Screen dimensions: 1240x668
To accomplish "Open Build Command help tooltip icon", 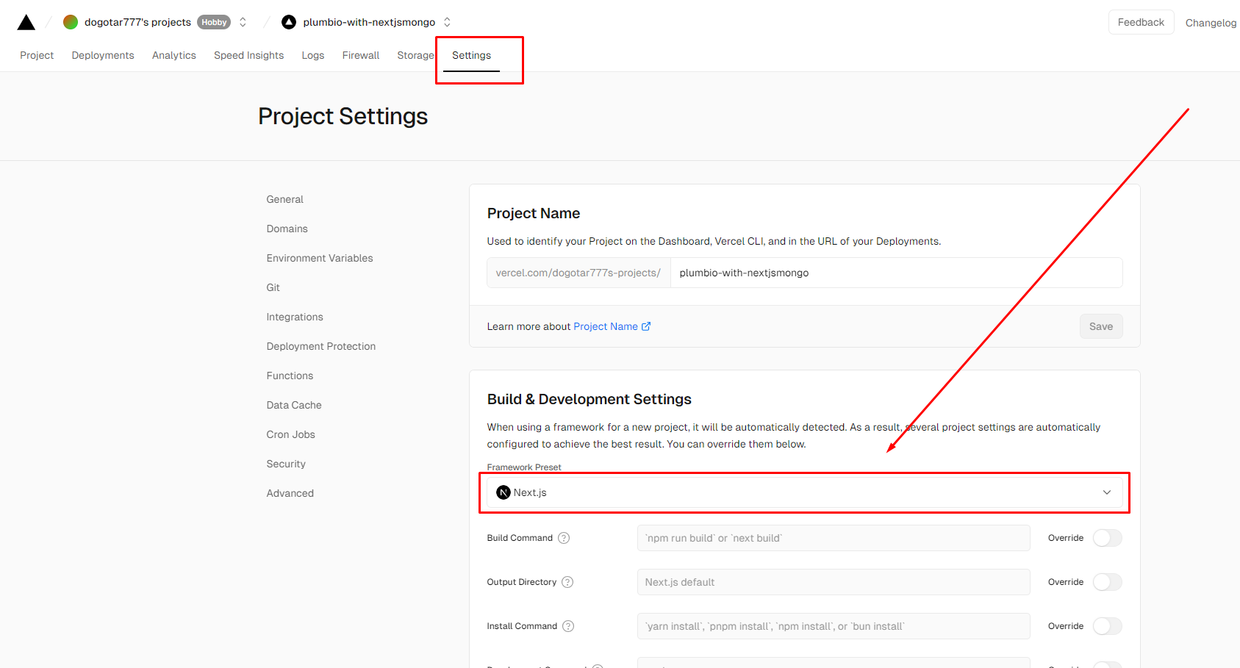I will [x=564, y=538].
